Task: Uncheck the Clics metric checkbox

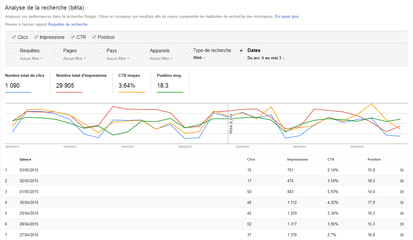Action: click(x=13, y=37)
